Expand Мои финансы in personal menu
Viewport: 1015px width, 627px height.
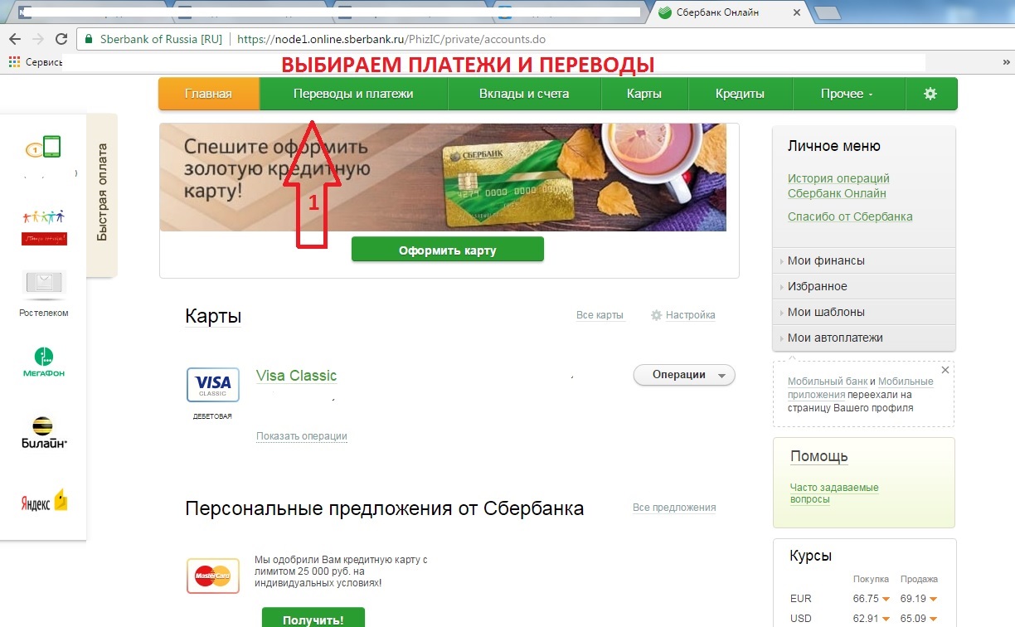click(863, 260)
